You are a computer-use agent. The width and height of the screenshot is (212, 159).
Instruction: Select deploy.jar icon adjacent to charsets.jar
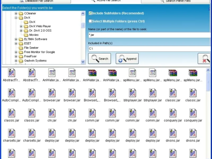click(x=52, y=133)
